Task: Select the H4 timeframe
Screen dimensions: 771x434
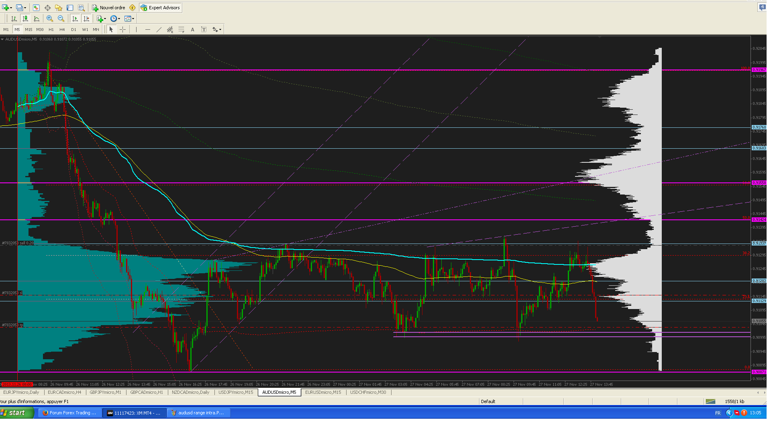Action: click(x=62, y=29)
